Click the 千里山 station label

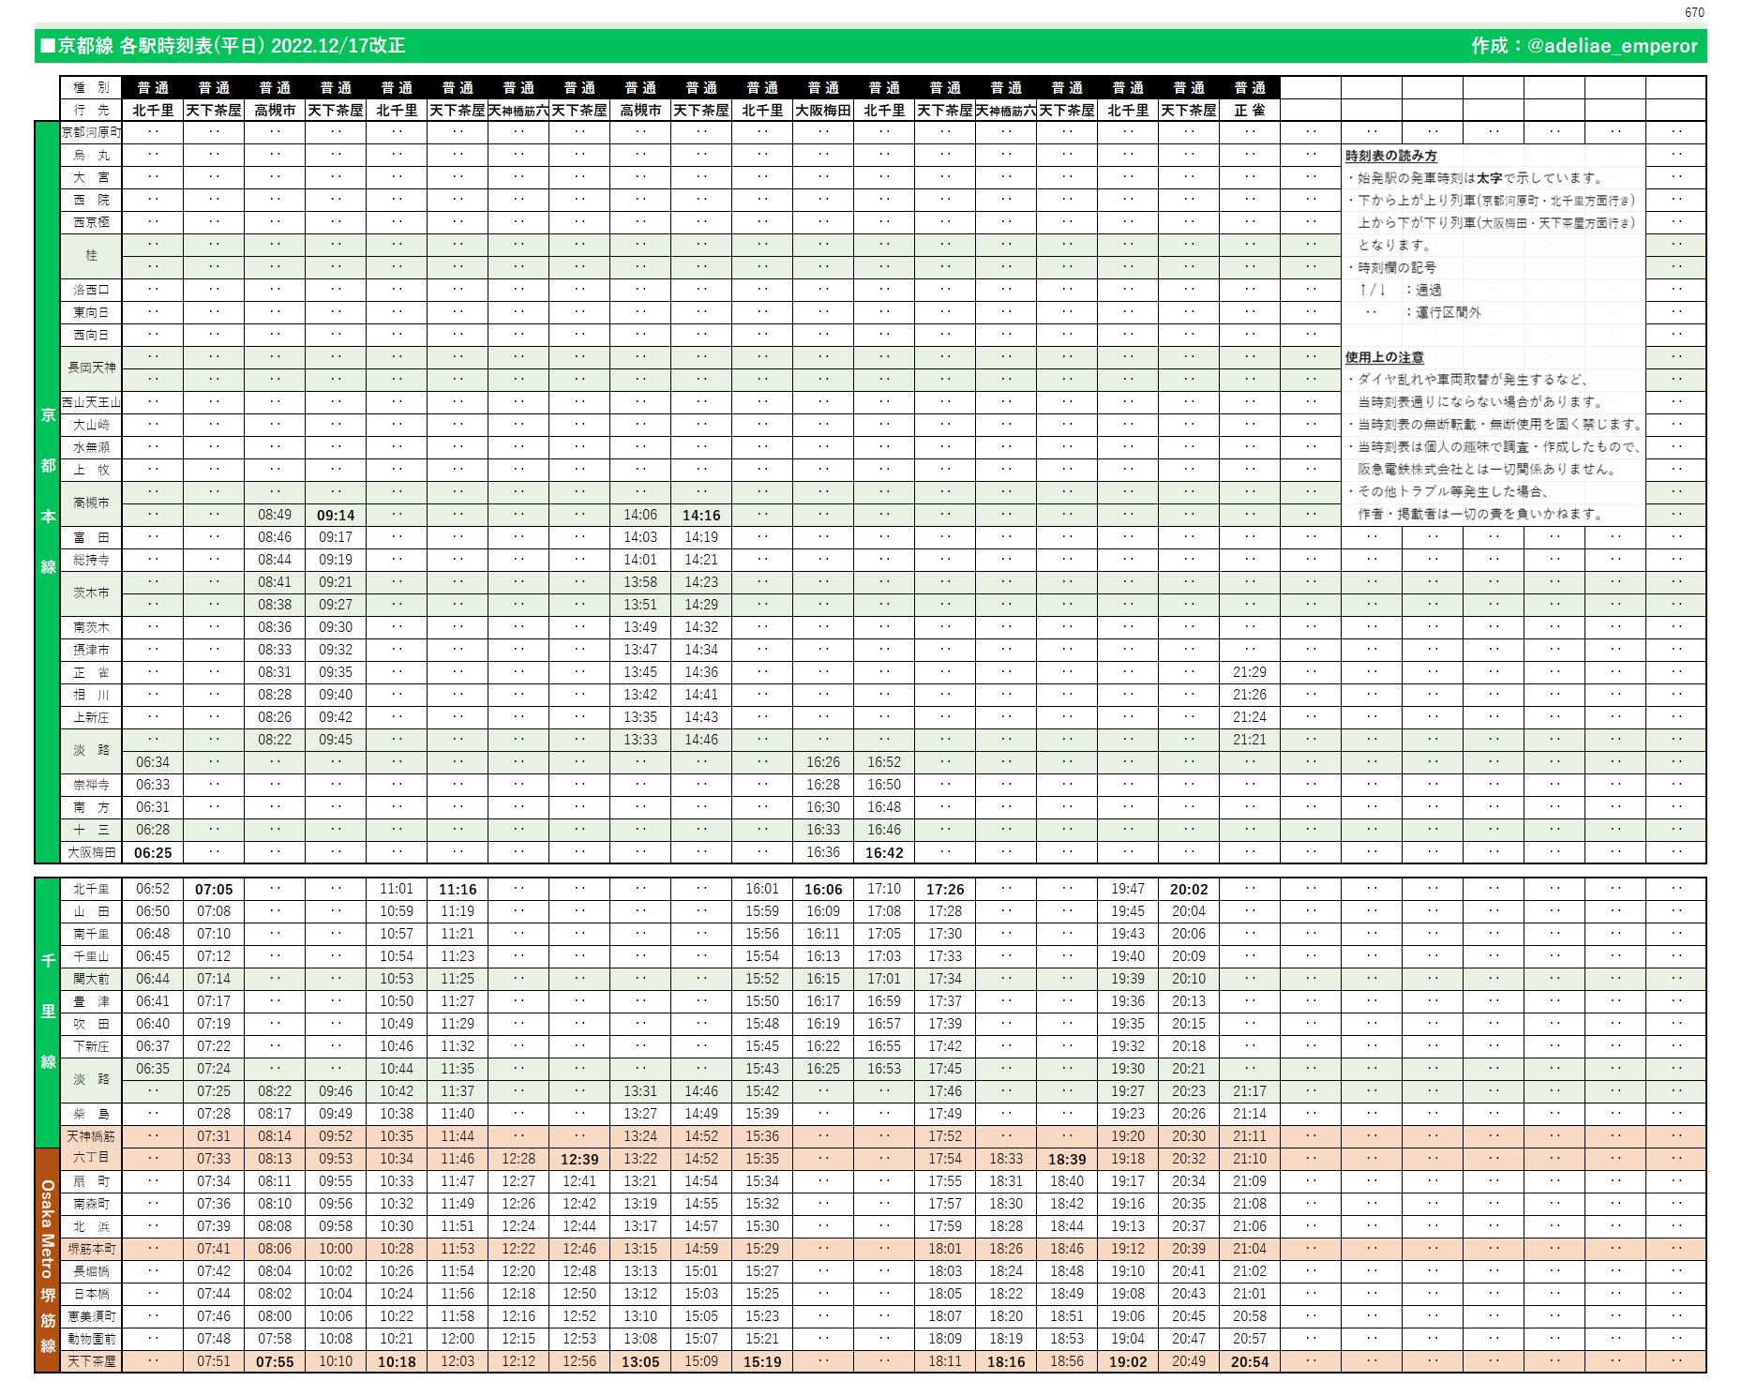(91, 956)
